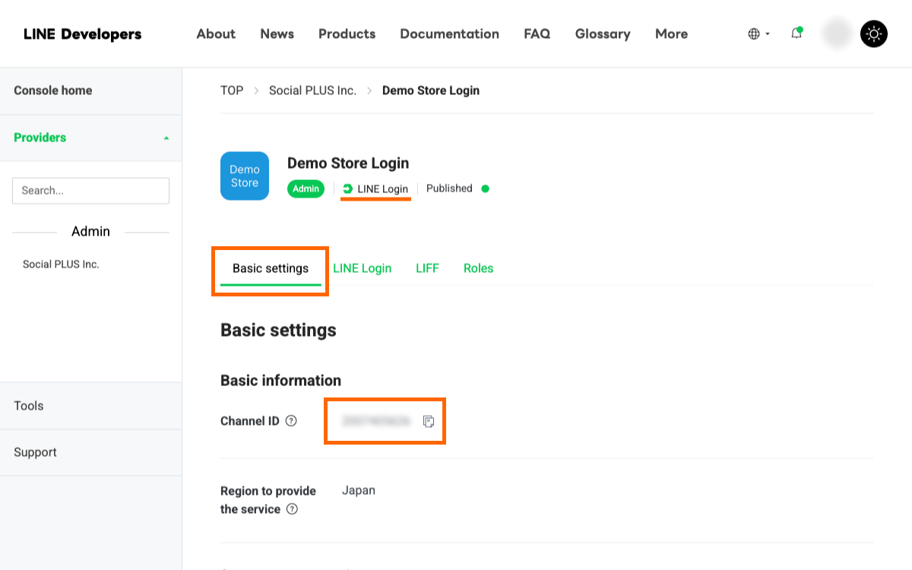Viewport: 912px width, 570px height.
Task: Copy the Channel ID with copy icon
Action: pyautogui.click(x=429, y=421)
